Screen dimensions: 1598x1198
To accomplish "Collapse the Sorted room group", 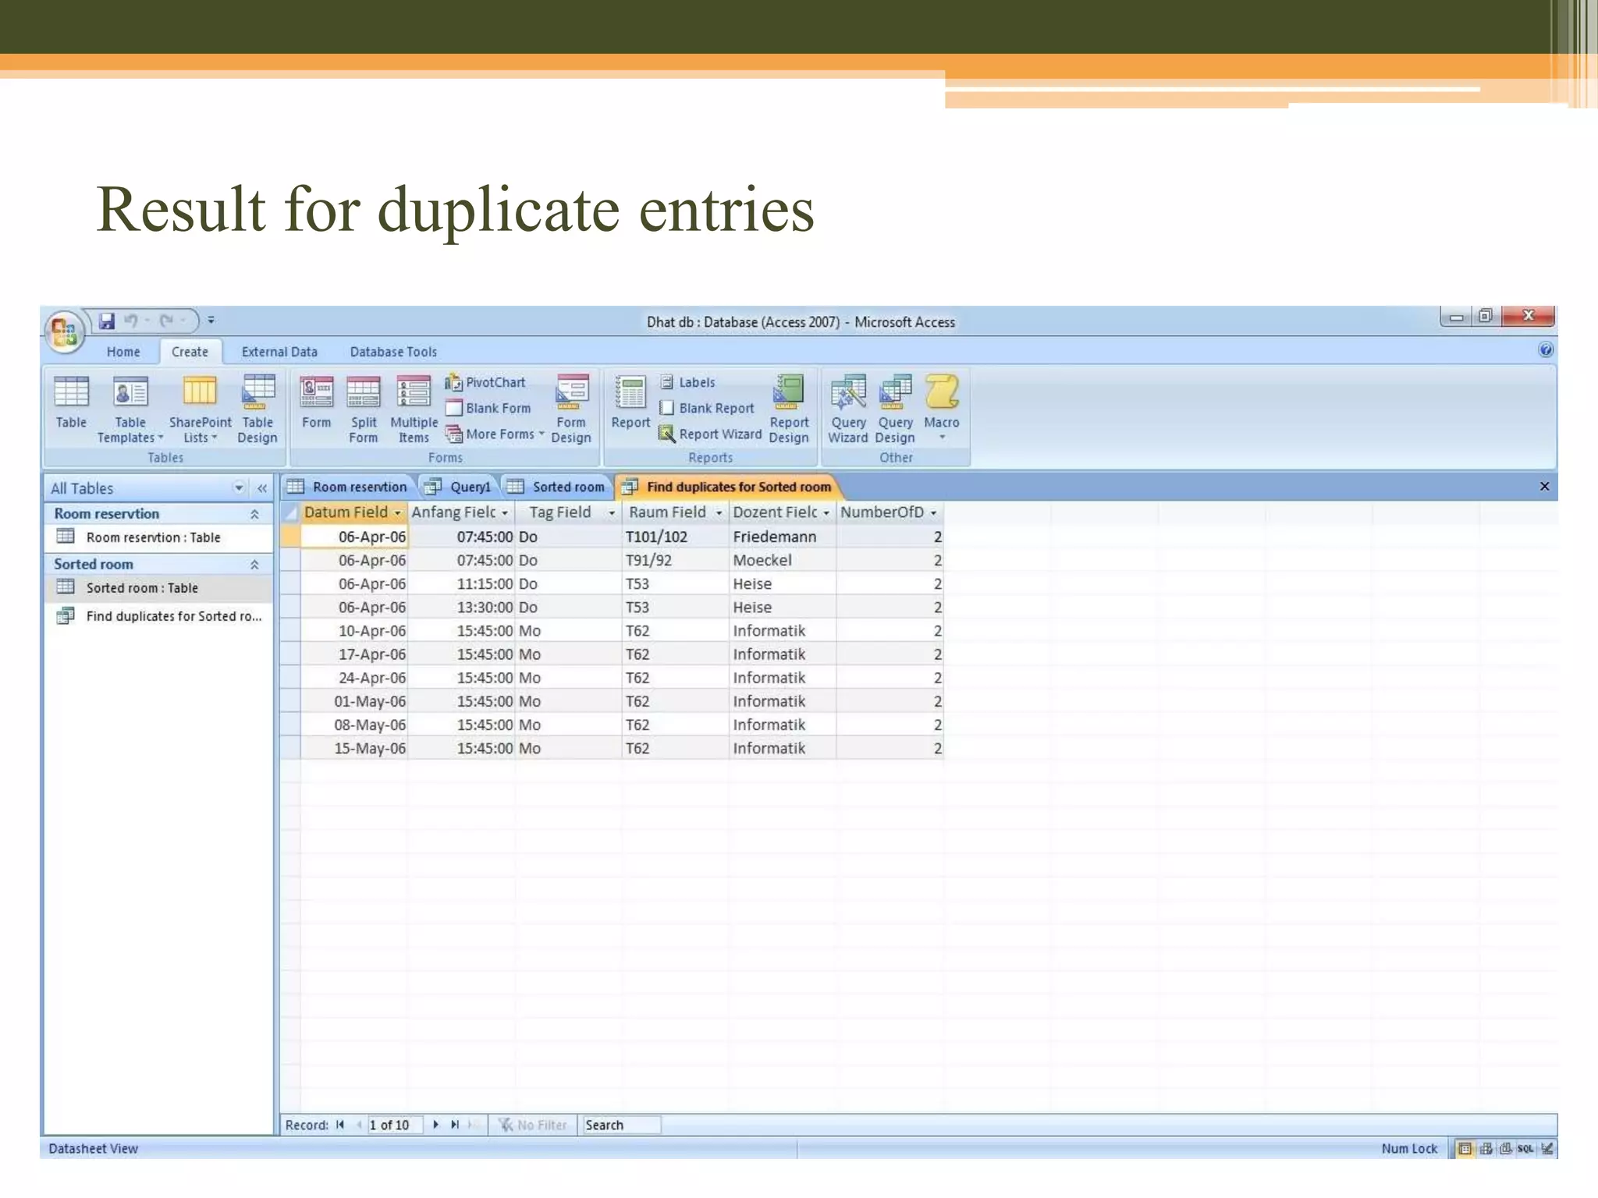I will pyautogui.click(x=254, y=565).
